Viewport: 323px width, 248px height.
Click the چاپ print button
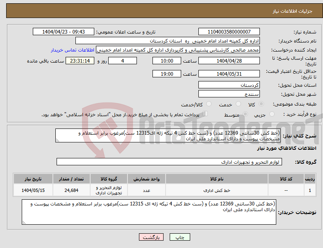coord(180,237)
